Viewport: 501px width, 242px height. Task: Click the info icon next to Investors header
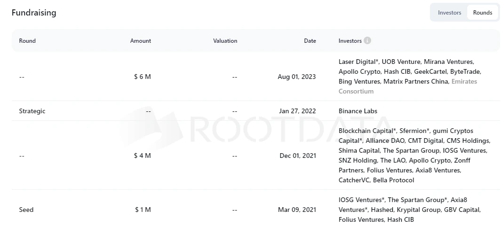(367, 40)
